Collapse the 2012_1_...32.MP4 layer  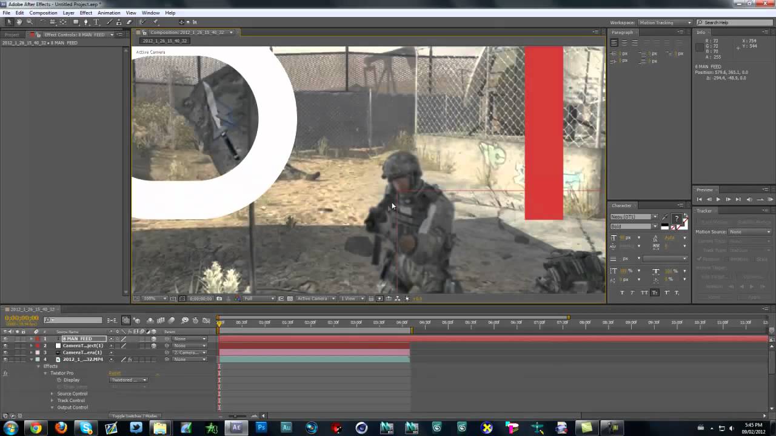(31, 359)
